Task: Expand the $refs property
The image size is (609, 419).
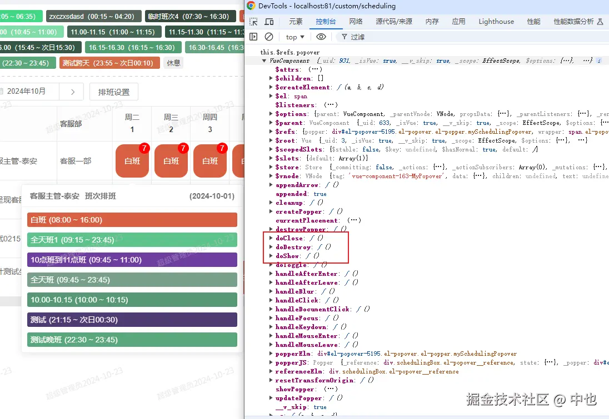Action: [271, 132]
